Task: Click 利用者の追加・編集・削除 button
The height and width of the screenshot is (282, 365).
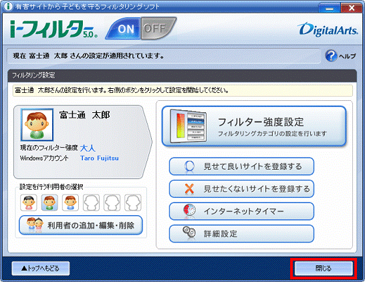Action: point(81,225)
